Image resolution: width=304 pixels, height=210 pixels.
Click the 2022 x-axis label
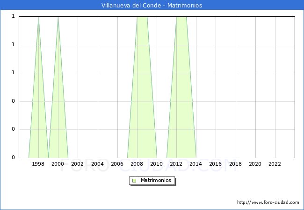click(x=275, y=164)
